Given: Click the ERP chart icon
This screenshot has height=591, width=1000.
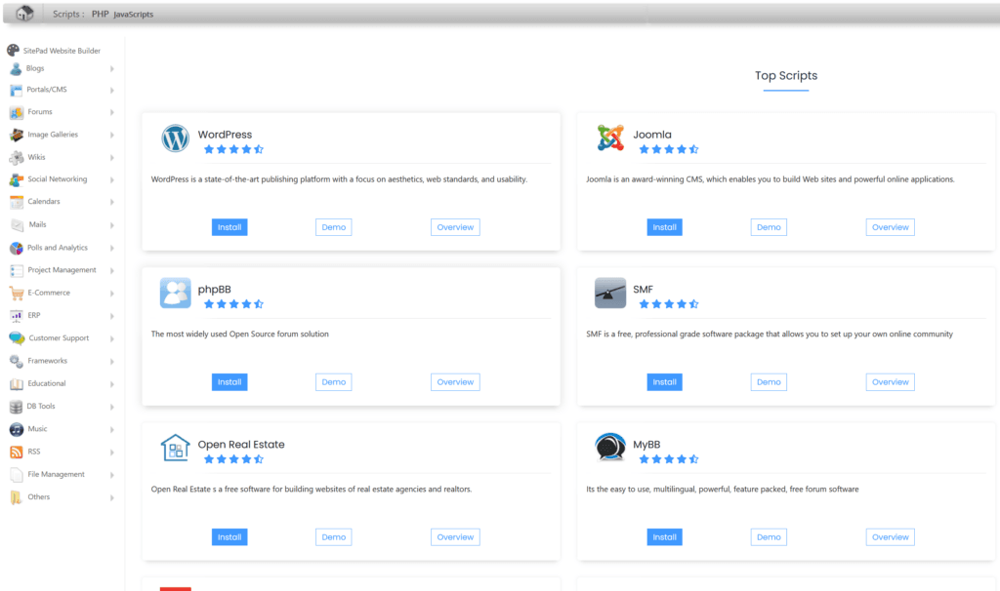Looking at the screenshot, I should (17, 316).
